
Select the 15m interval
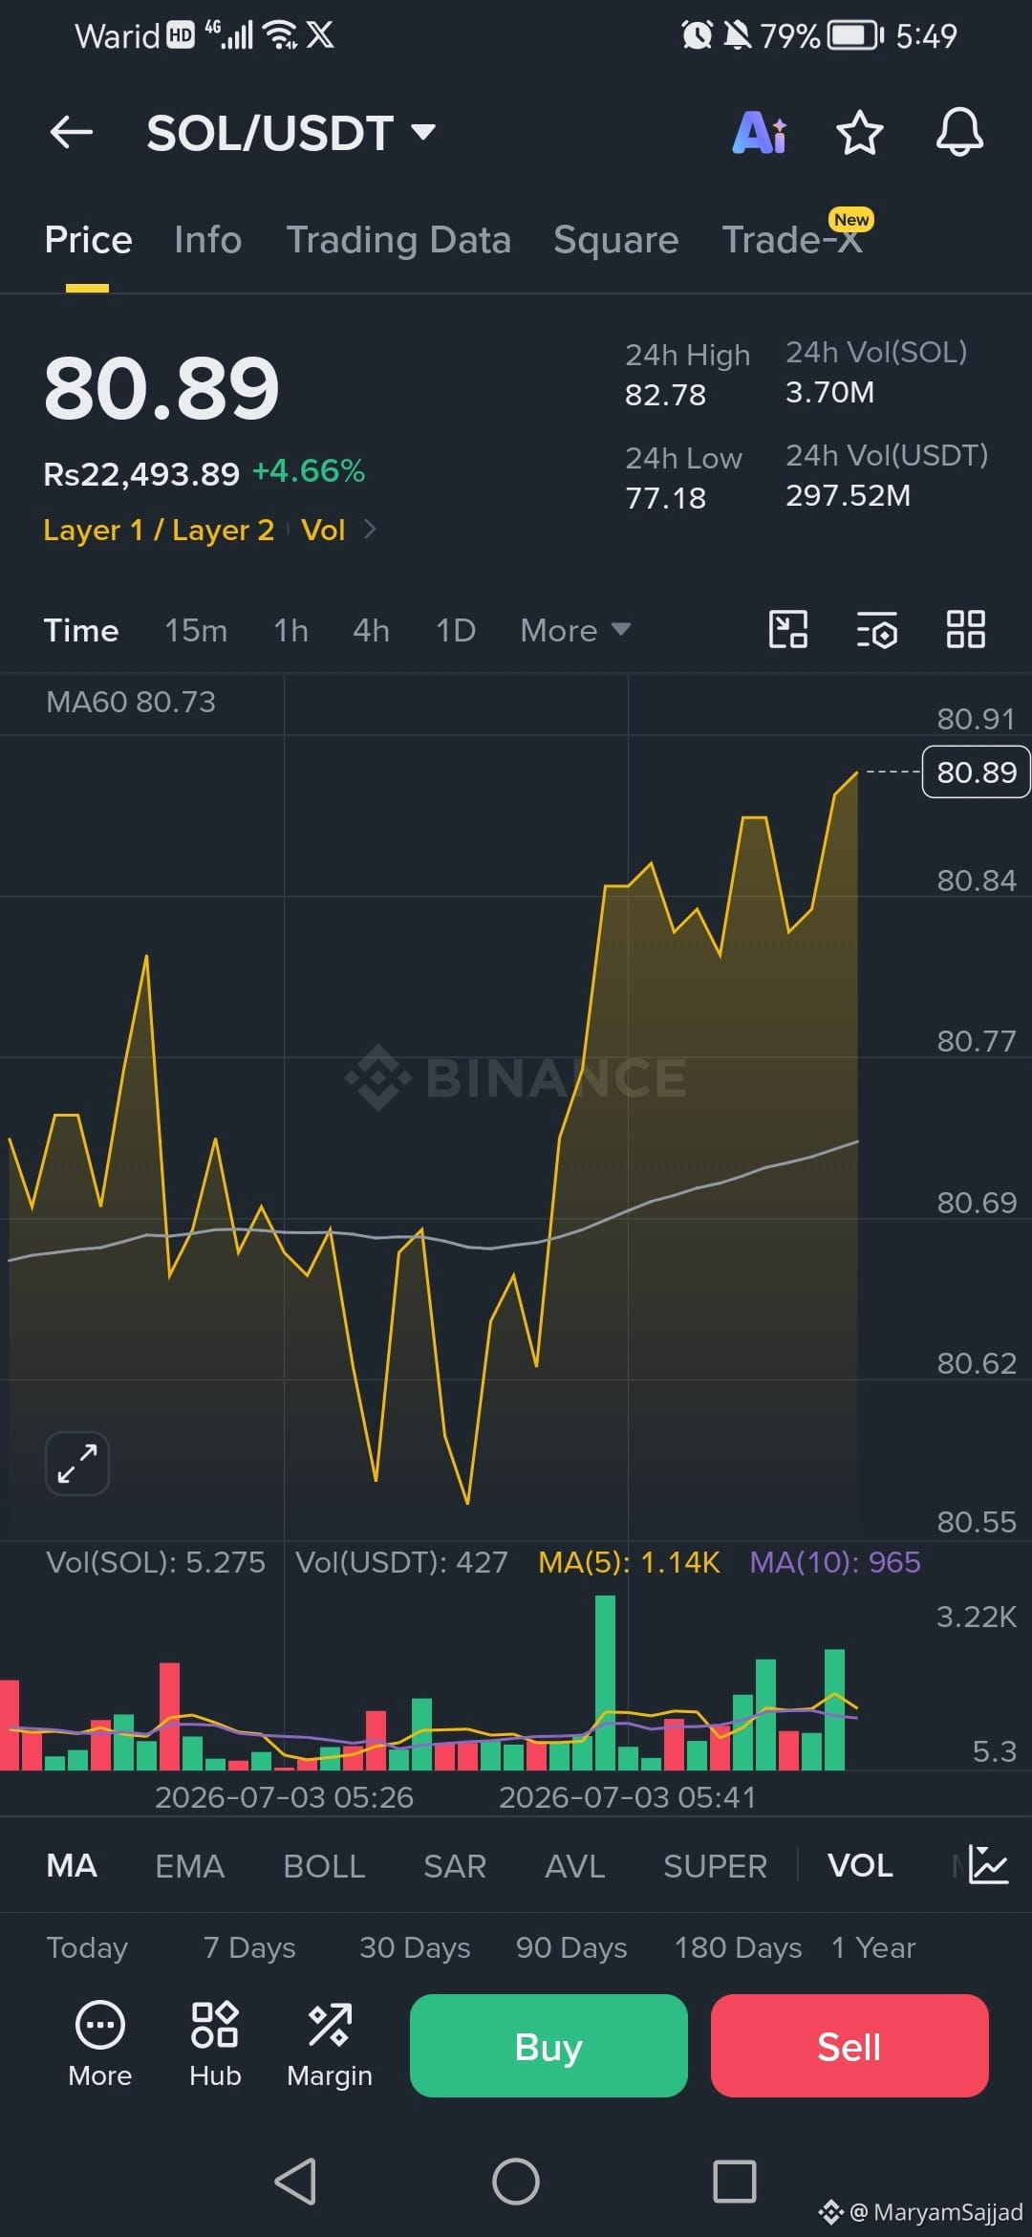pos(196,631)
